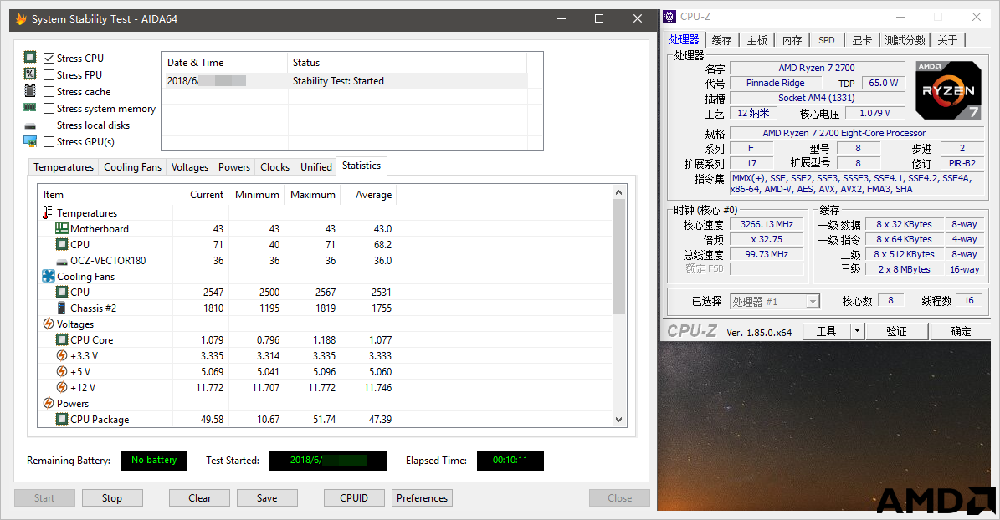Open the 关于 tab in CPU-Z
Screen dimensions: 1000x520
point(948,40)
